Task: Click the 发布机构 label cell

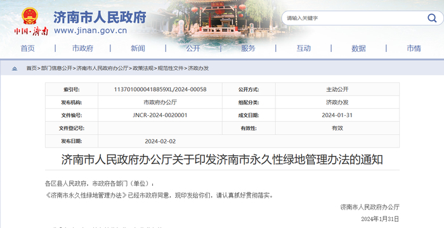Action: (72, 103)
